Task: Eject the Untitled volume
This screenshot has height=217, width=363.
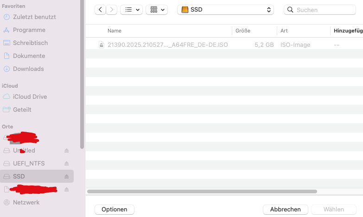Action: [66, 151]
